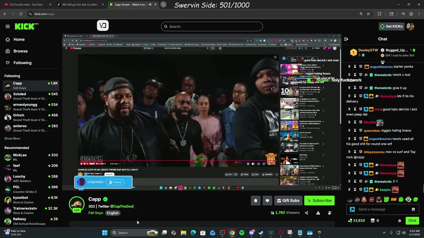424x238 pixels.
Task: Show hidden system tray icons
Action: click(384, 233)
